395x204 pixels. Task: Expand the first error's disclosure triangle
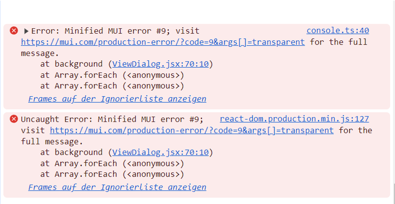tap(26, 31)
